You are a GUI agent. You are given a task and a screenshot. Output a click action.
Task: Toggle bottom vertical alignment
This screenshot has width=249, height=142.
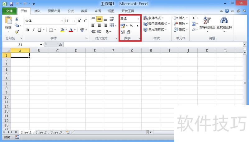coord(105,19)
